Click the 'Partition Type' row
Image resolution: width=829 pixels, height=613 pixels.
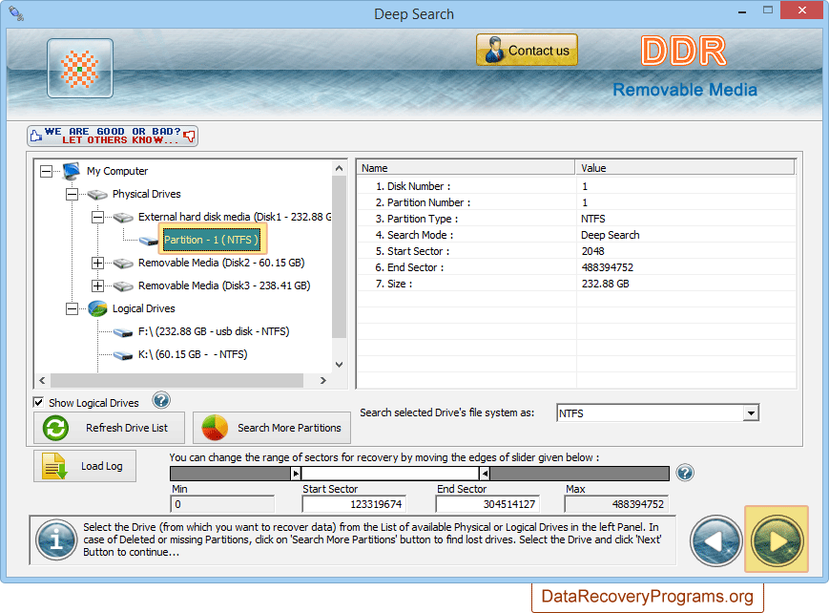[x=576, y=219]
